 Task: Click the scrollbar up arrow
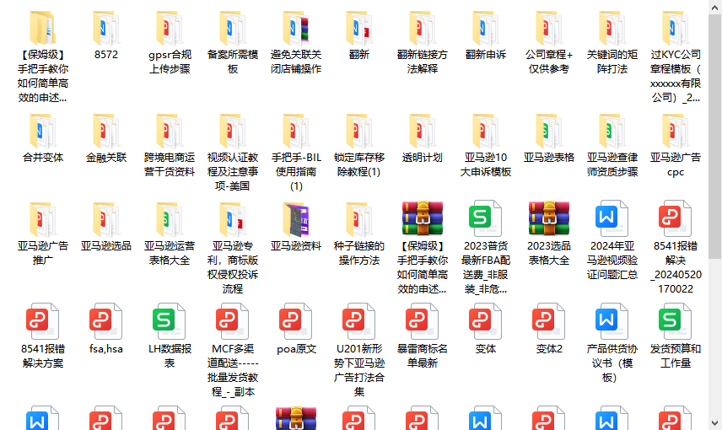point(714,8)
